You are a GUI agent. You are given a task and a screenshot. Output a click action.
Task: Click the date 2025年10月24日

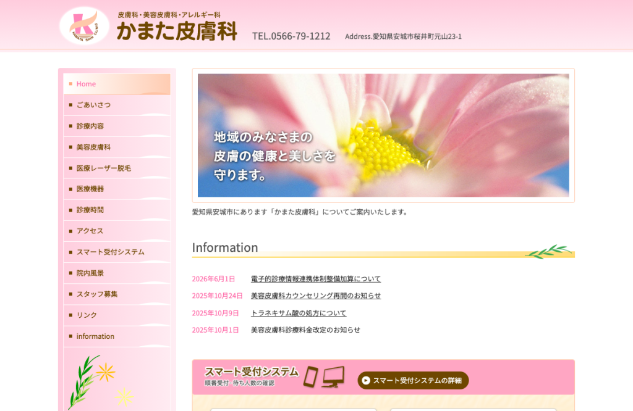click(x=217, y=296)
